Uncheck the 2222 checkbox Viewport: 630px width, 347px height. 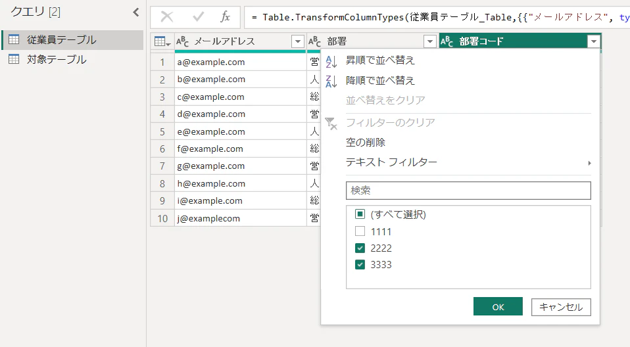[x=360, y=248]
